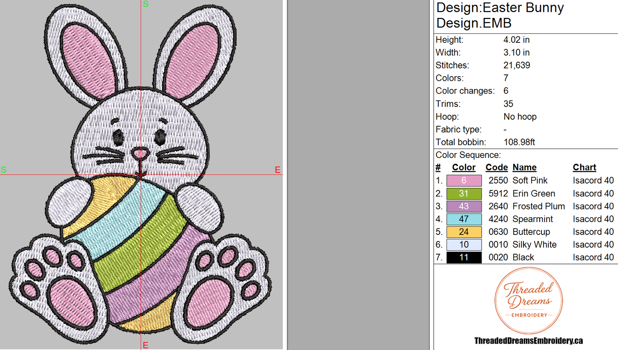Select the Silky White color swatch numbered 10
This screenshot has width=618, height=350.
(x=464, y=245)
